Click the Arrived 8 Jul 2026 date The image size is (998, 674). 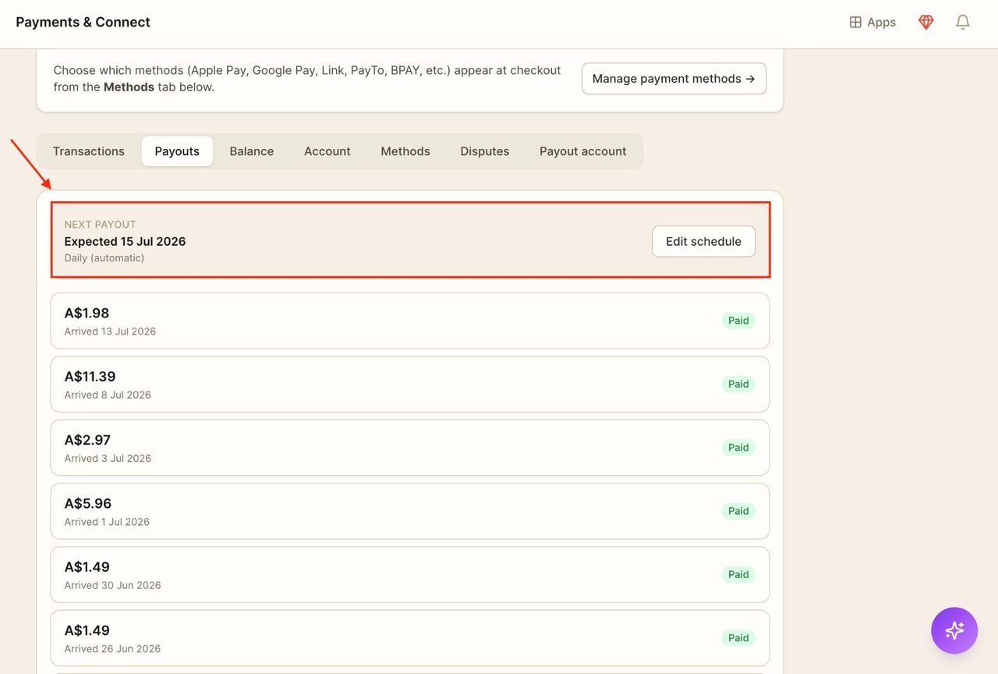click(108, 395)
